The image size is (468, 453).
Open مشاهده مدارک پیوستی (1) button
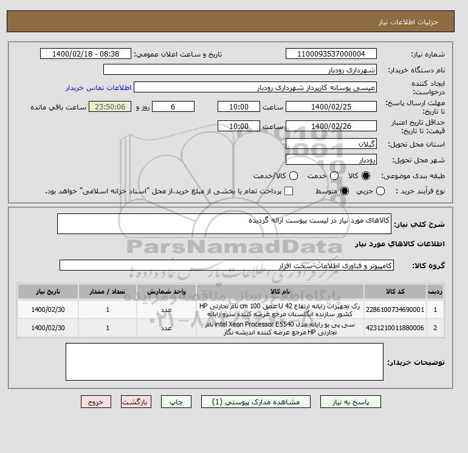pos(256,402)
